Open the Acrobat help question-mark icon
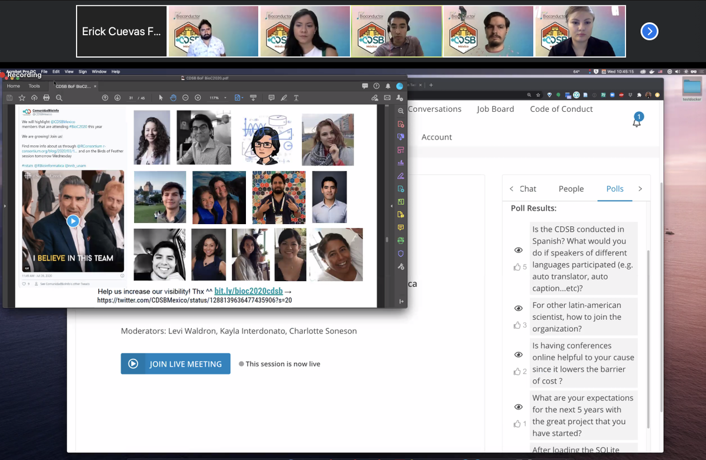706x460 pixels. click(377, 86)
